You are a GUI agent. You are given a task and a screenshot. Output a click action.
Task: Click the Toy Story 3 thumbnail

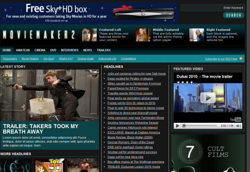click(50, 165)
